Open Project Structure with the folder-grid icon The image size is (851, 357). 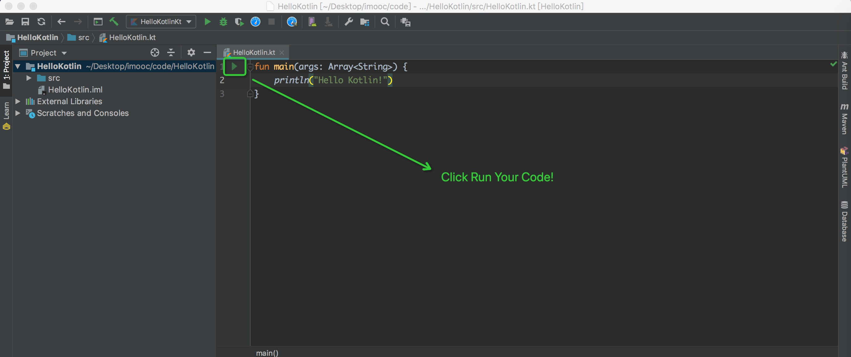(364, 22)
